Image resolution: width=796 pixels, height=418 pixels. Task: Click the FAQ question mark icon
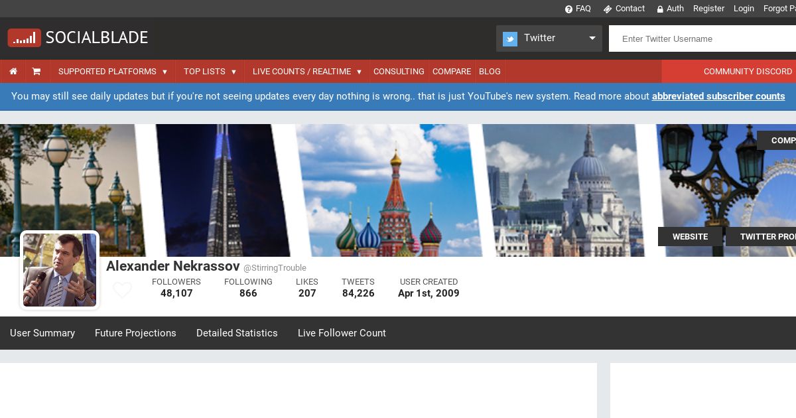tap(568, 9)
